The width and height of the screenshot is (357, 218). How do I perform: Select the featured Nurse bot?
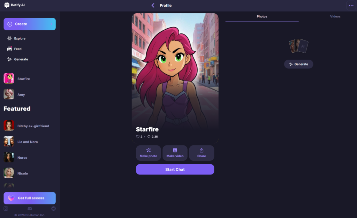point(30,157)
